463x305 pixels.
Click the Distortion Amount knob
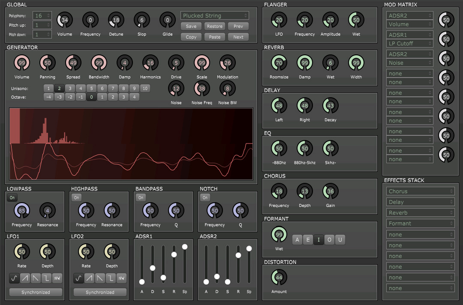point(279,277)
